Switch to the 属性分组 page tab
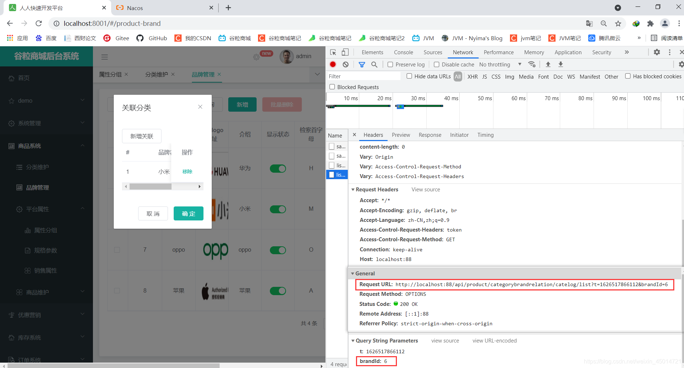This screenshot has height=368, width=684. point(110,74)
